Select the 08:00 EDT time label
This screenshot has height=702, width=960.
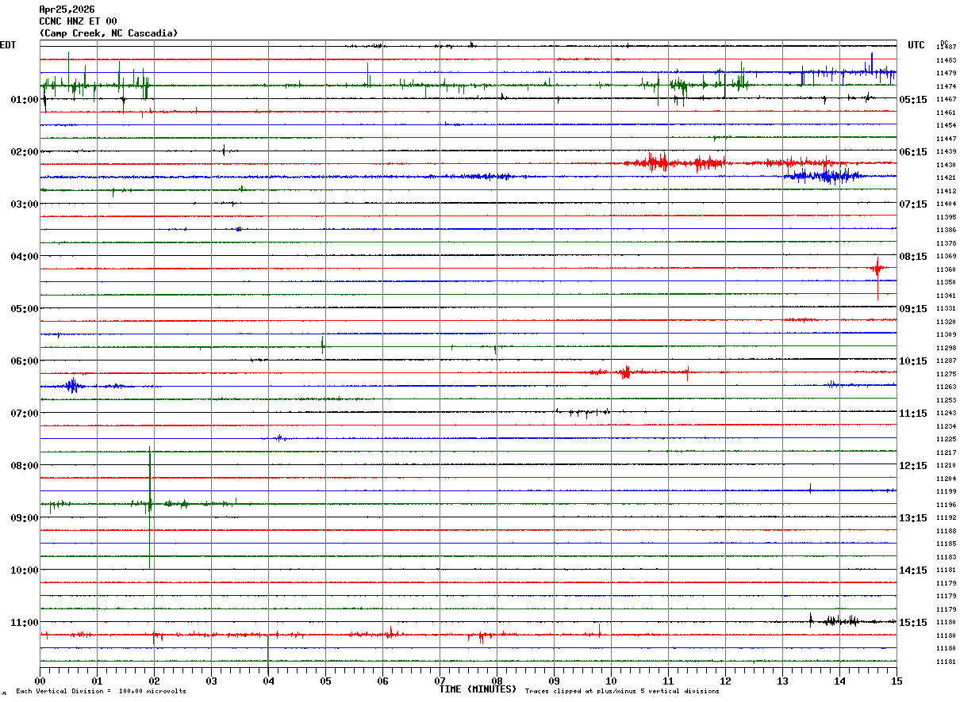(25, 466)
